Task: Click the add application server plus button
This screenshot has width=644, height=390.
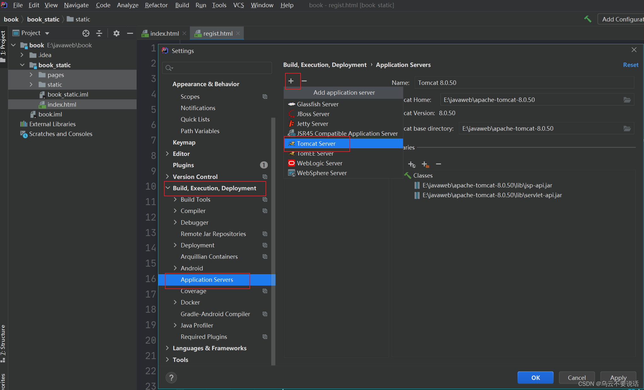Action: point(291,81)
